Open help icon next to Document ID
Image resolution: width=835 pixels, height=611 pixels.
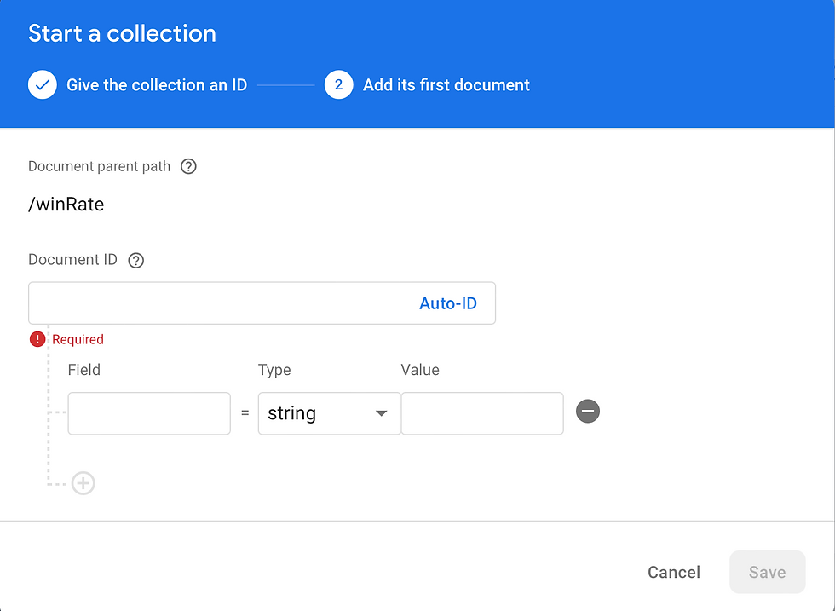(x=135, y=261)
